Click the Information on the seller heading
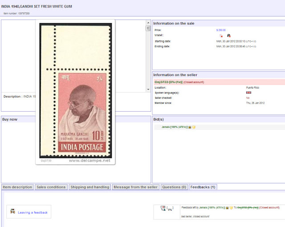The image size is (285, 227). [175, 75]
